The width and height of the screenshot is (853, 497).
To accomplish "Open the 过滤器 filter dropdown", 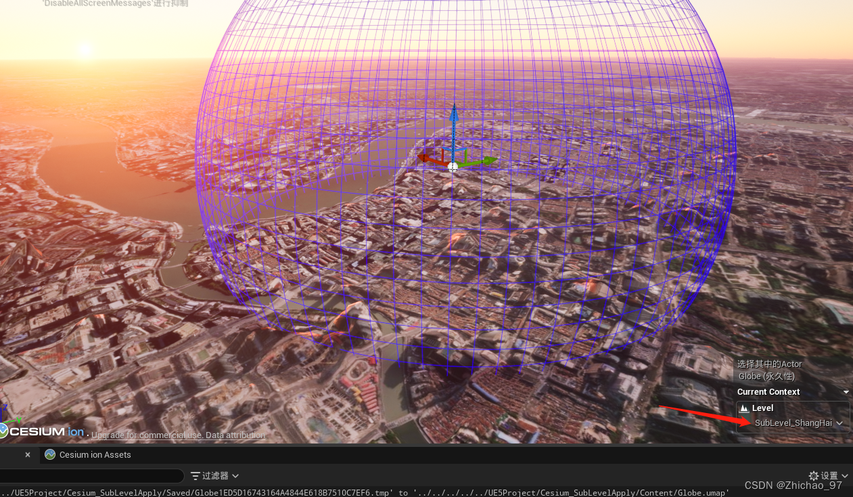I will [214, 476].
